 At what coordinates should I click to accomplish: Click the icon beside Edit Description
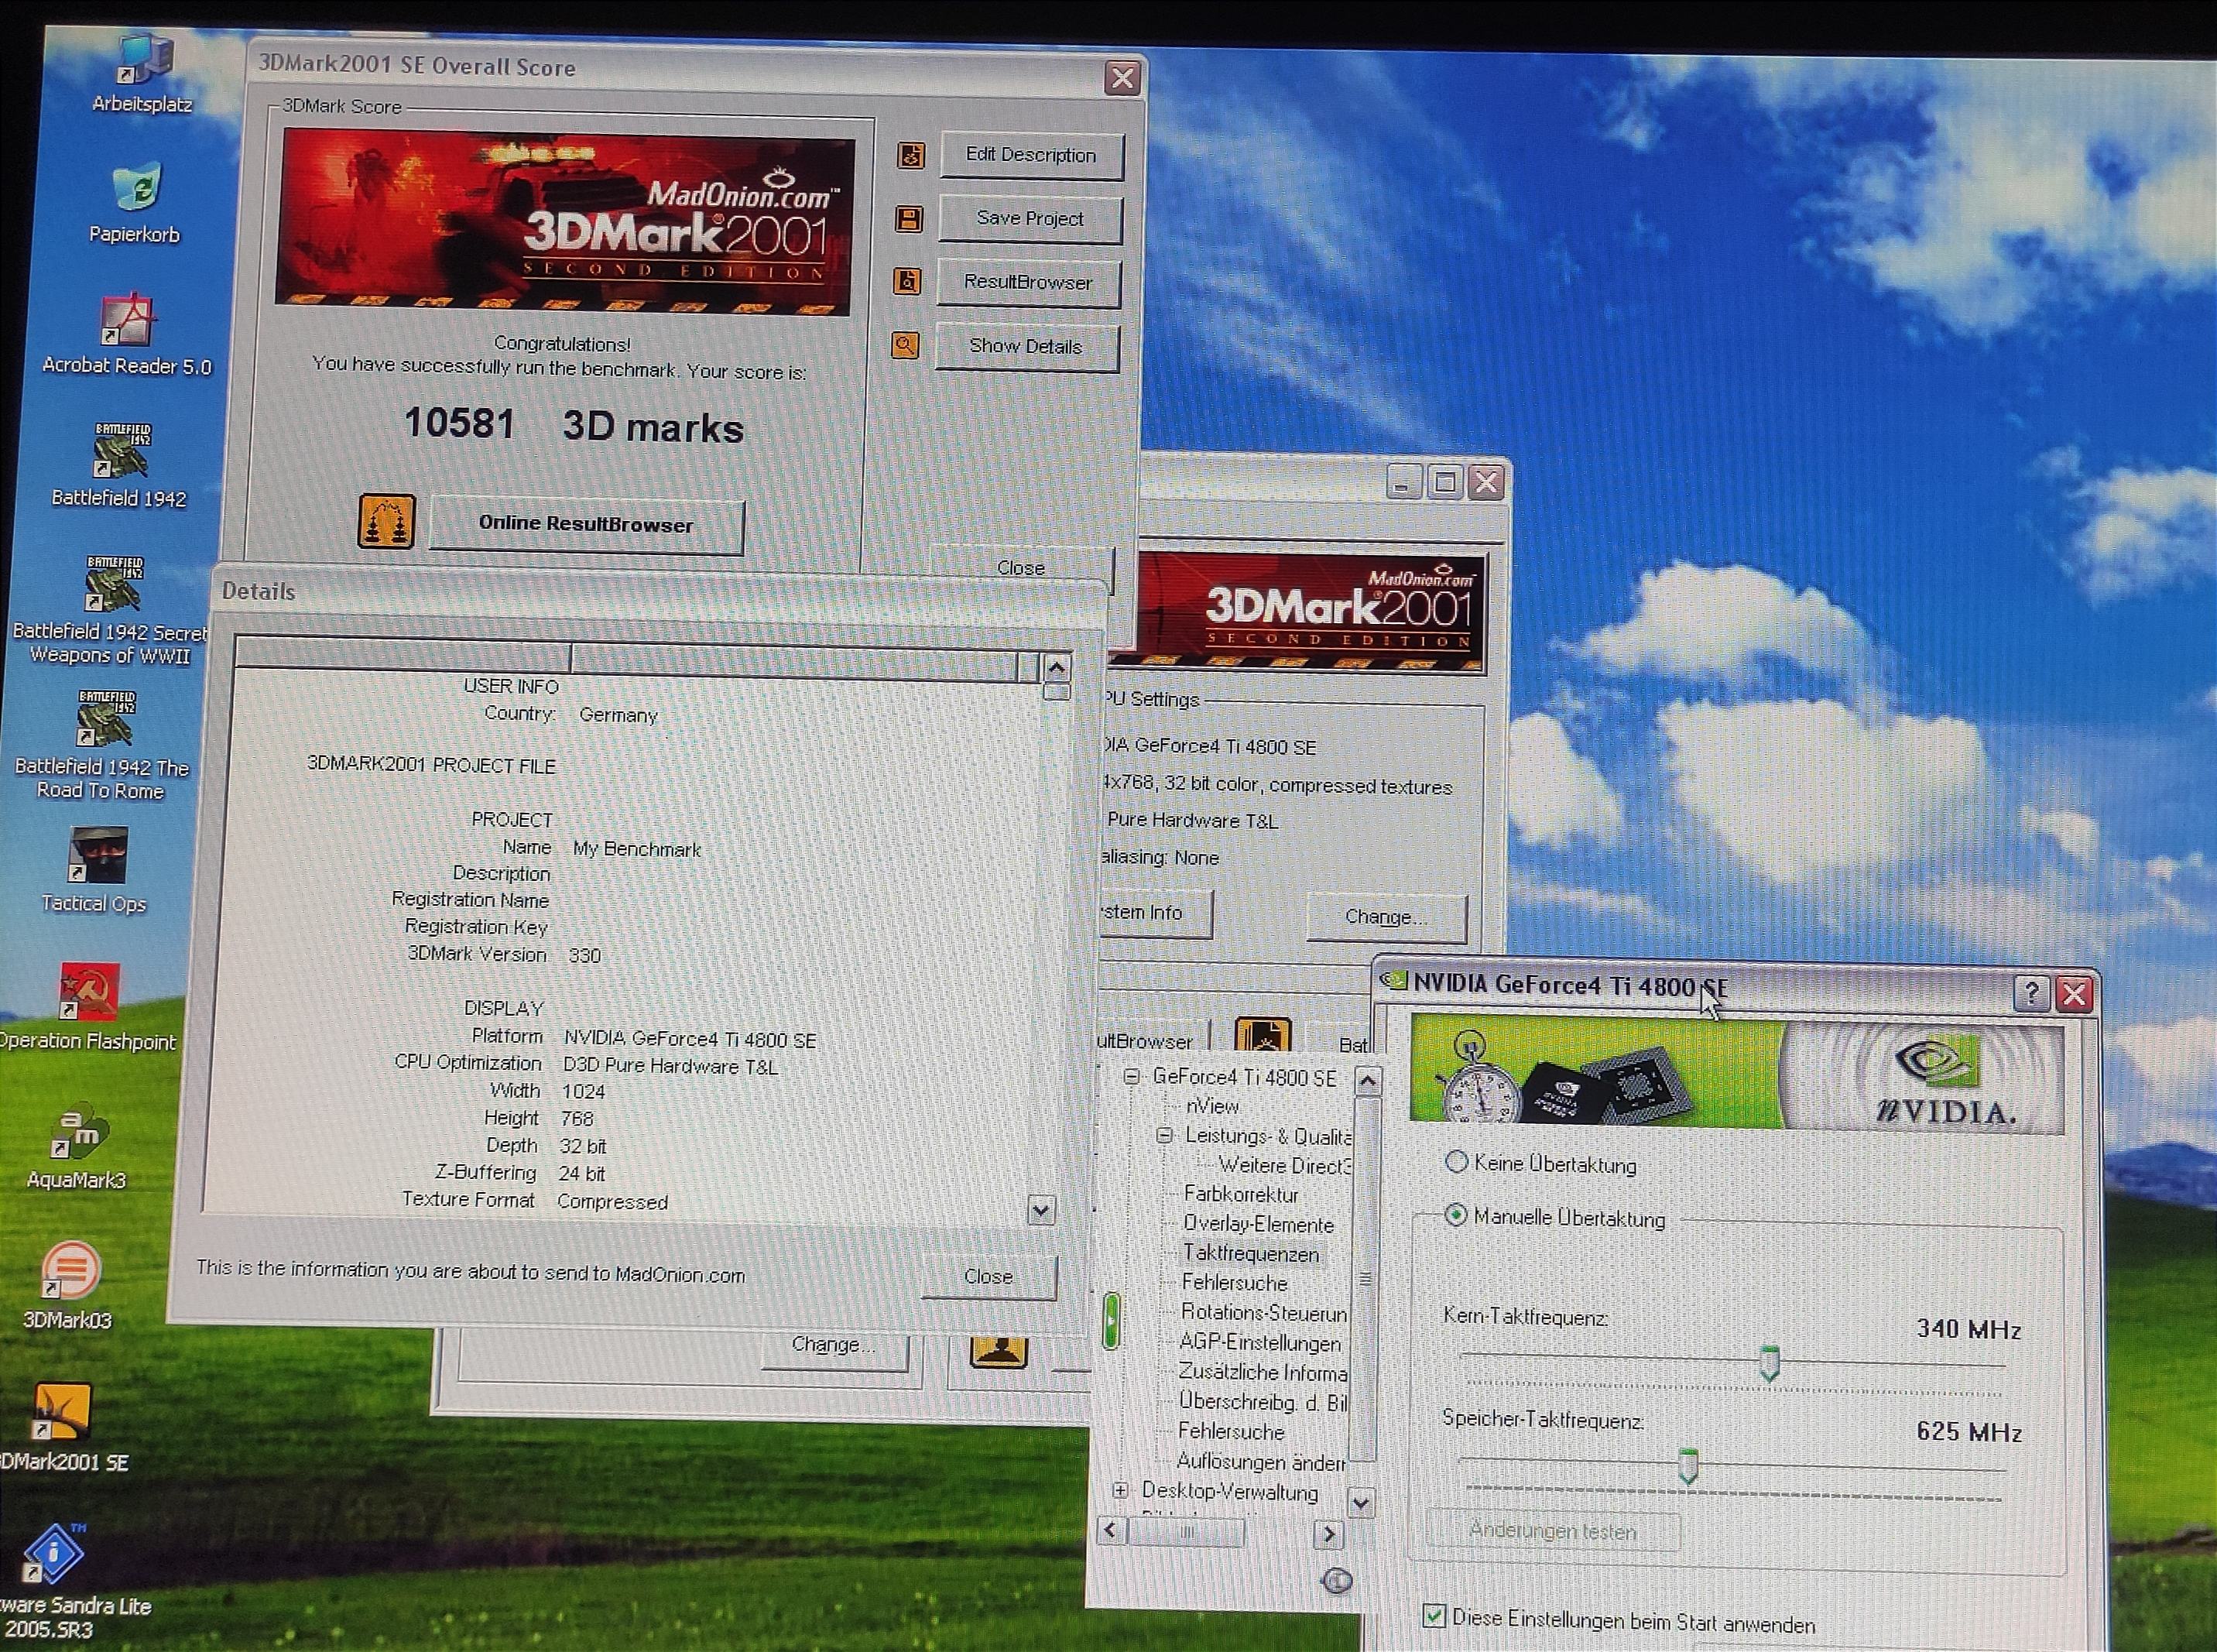pos(910,155)
